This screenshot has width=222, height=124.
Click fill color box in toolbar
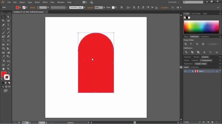point(4,74)
